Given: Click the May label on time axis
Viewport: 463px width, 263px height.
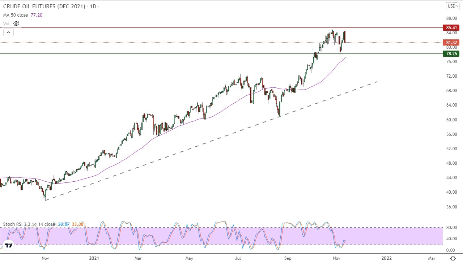Looking at the screenshot, I should tap(189, 258).
